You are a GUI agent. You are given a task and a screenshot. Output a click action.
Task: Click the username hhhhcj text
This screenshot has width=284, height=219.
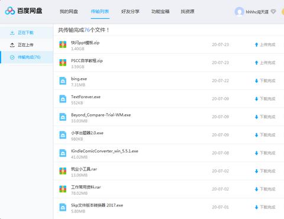257,12
